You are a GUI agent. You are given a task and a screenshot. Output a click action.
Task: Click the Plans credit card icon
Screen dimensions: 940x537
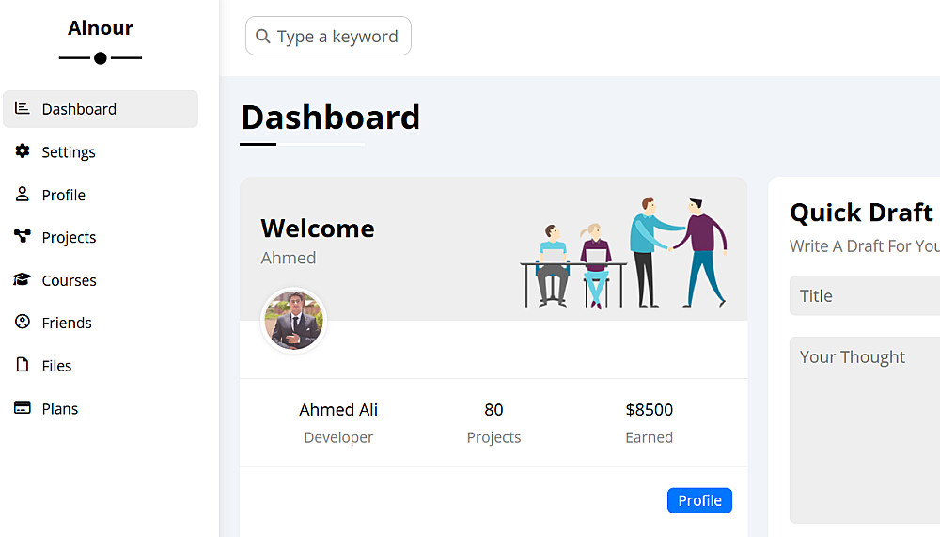point(23,408)
